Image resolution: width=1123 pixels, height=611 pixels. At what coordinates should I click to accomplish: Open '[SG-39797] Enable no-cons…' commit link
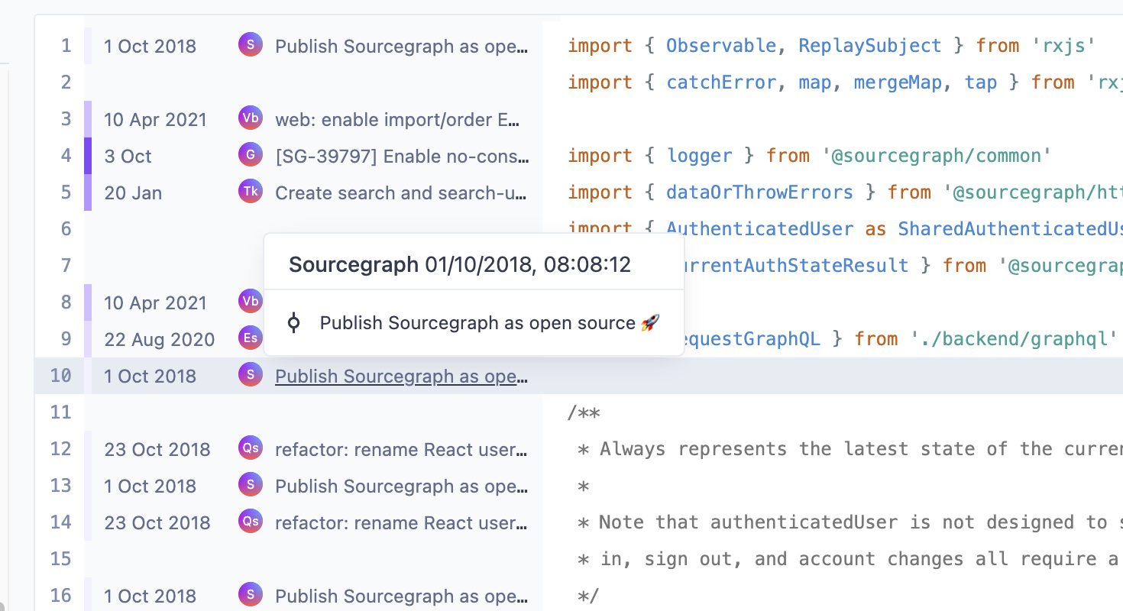coord(402,157)
